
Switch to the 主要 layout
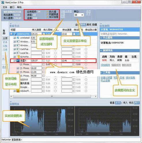click(5, 38)
